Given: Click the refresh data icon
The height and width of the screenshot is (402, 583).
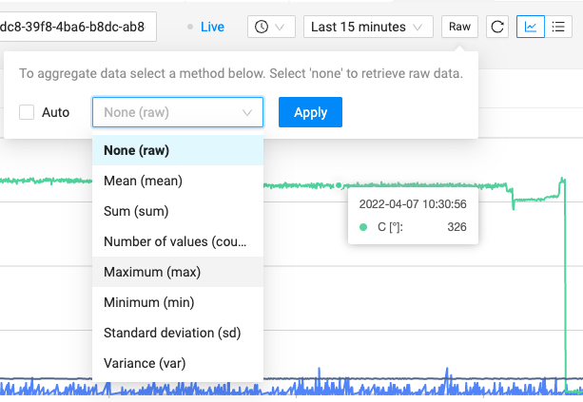Looking at the screenshot, I should (497, 27).
